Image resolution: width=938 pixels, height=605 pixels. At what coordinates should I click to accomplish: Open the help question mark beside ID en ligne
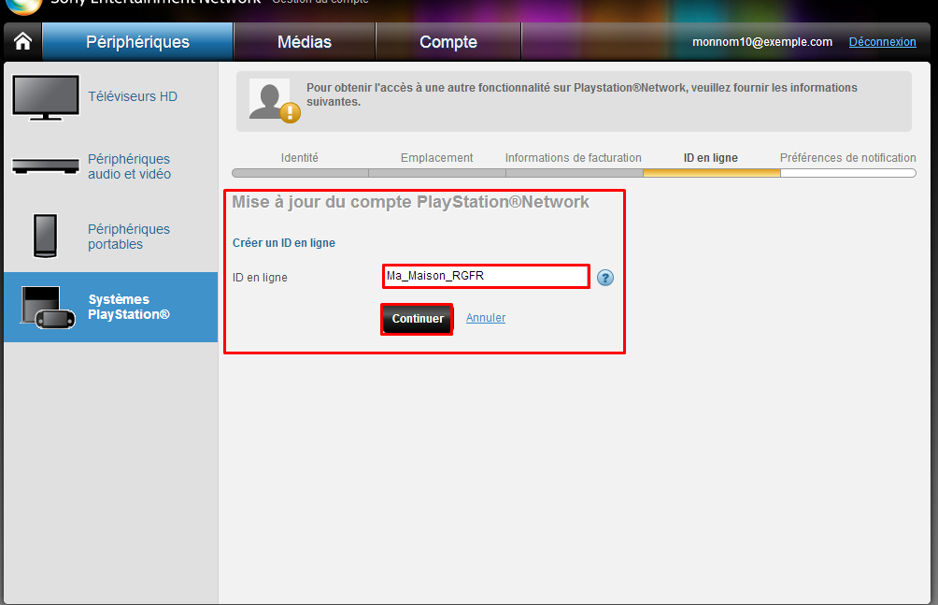[605, 278]
